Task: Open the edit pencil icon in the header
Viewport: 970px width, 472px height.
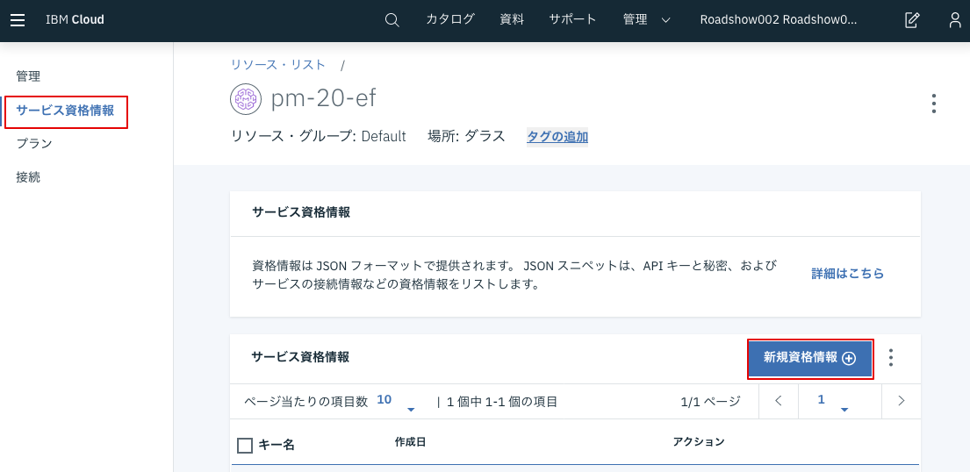Action: click(912, 20)
